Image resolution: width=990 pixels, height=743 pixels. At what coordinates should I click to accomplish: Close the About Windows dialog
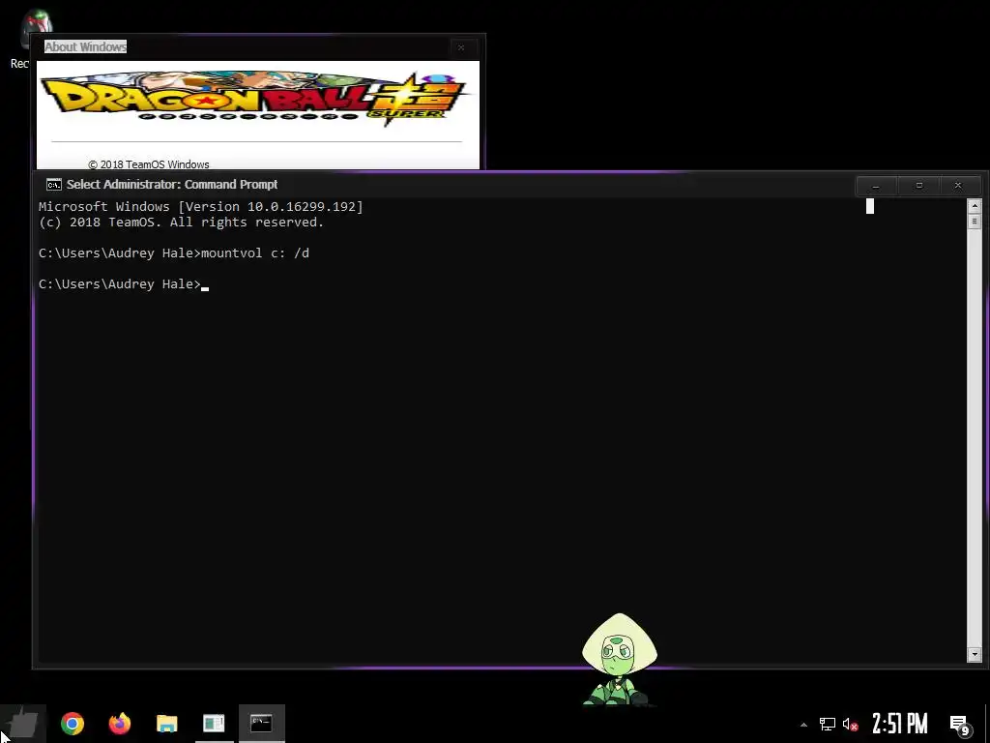461,47
